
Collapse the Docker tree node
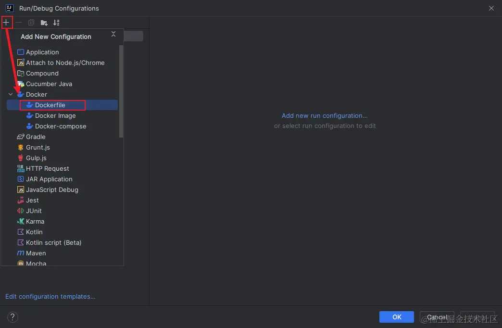point(11,94)
